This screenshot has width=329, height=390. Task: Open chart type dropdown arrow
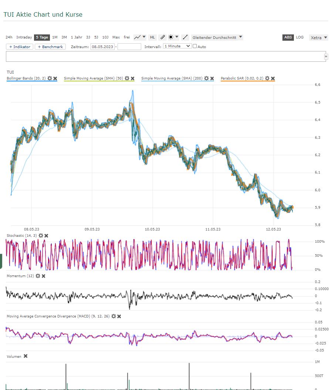tap(144, 37)
